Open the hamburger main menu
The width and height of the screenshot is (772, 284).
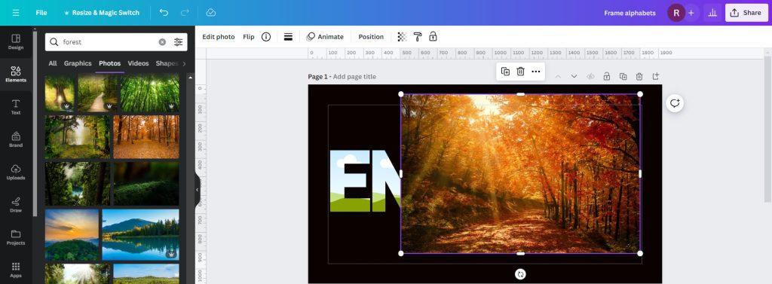16,13
